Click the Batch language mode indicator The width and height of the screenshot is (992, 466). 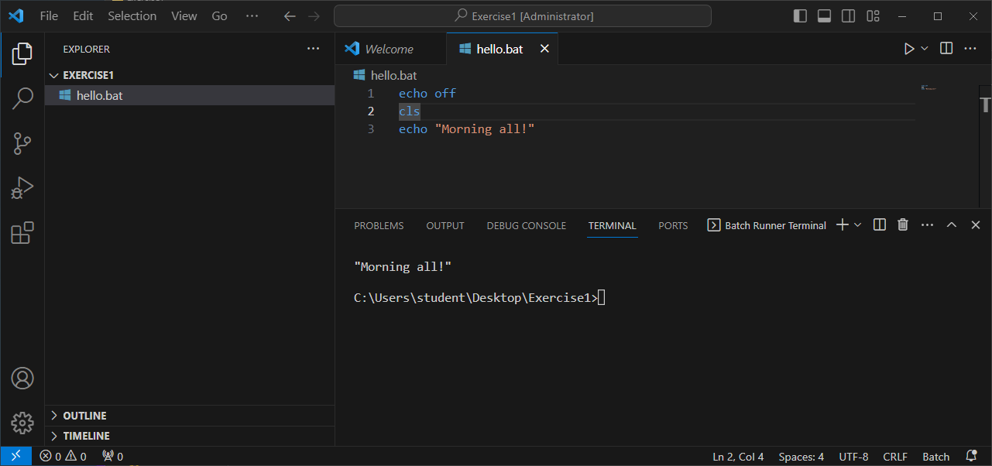coord(935,457)
